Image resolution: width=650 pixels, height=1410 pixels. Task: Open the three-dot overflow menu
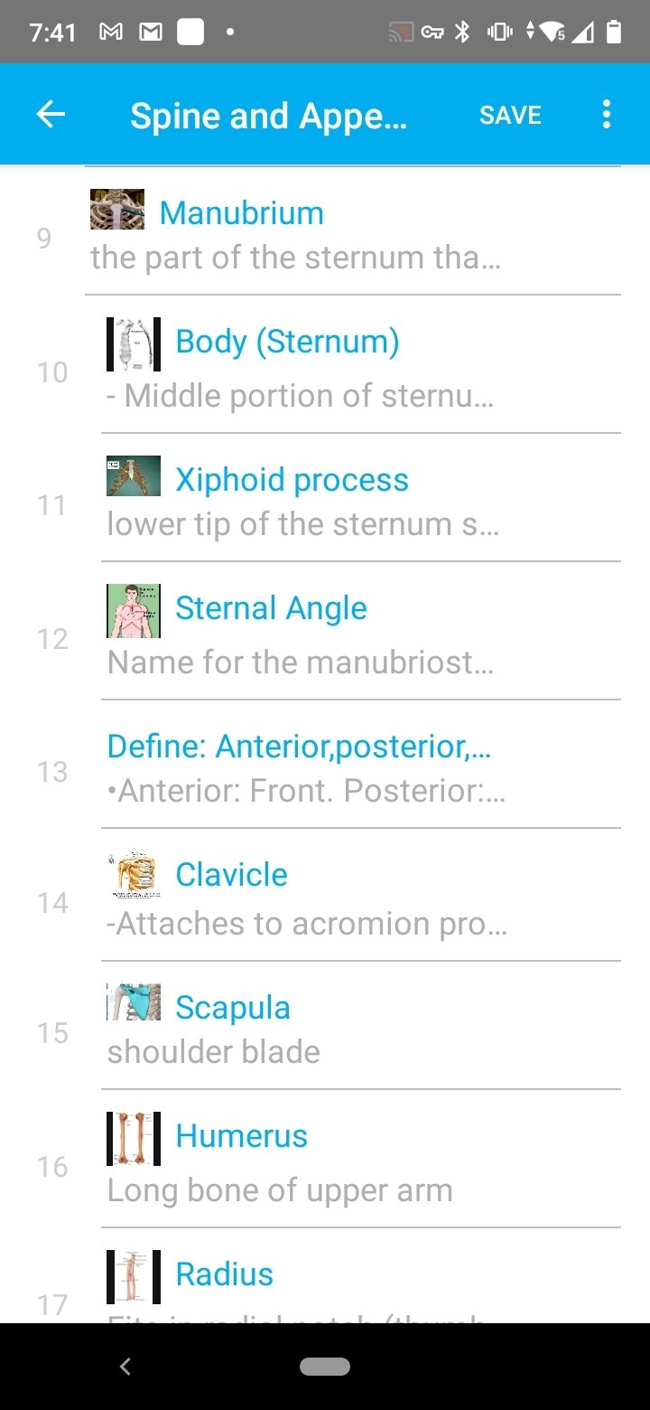pos(606,115)
